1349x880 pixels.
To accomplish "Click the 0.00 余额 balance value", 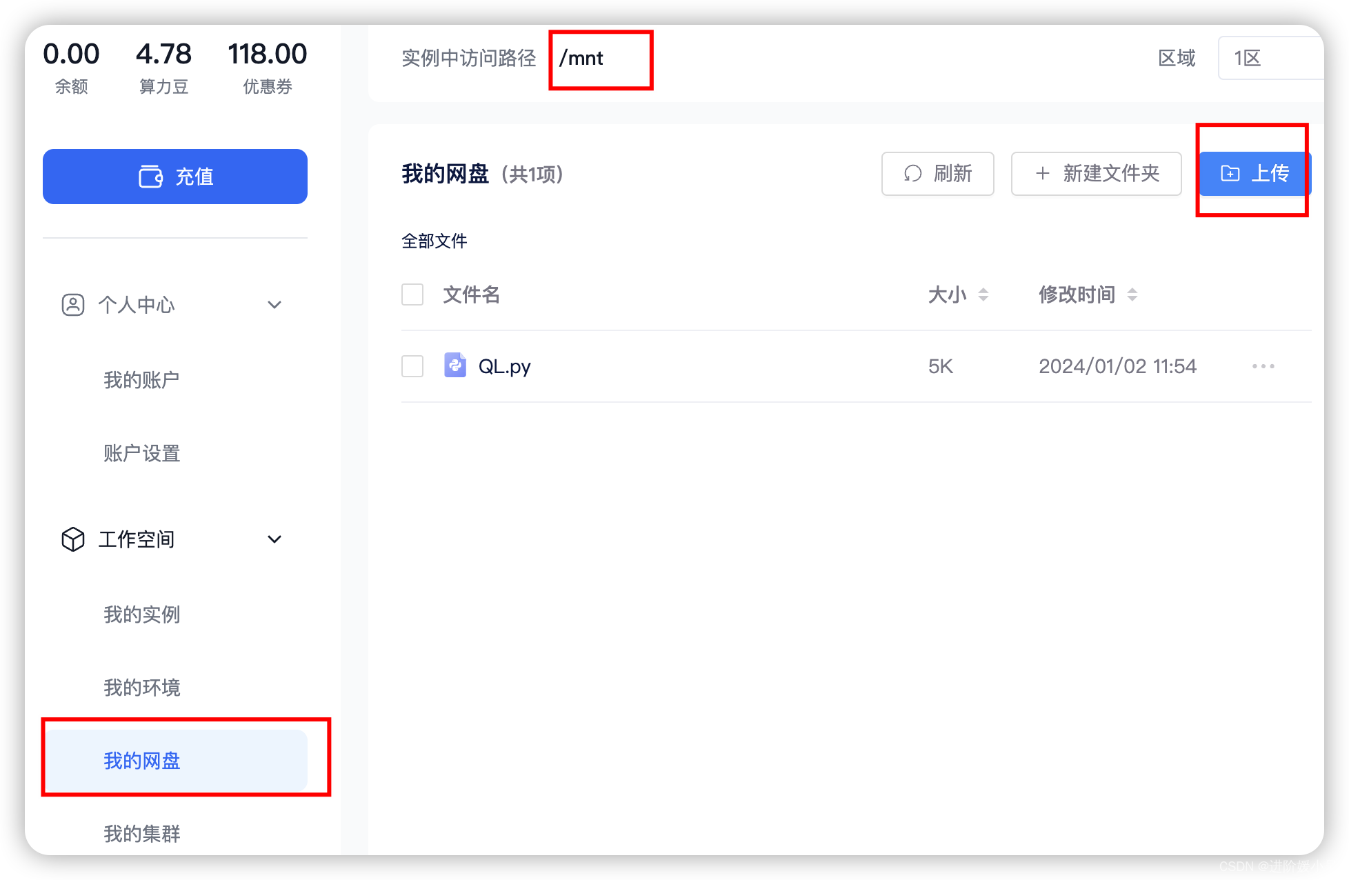I will pyautogui.click(x=71, y=54).
